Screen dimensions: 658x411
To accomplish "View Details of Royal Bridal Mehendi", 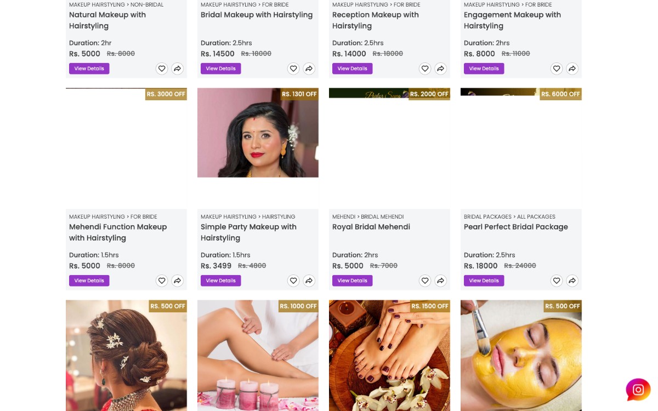I will [x=353, y=281].
